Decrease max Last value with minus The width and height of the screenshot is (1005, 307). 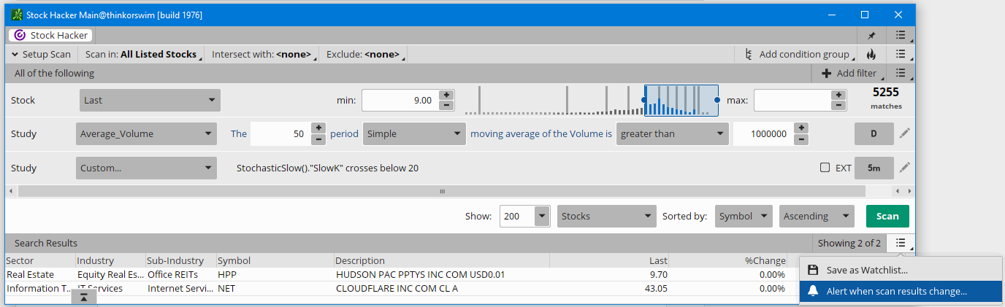[x=838, y=105]
